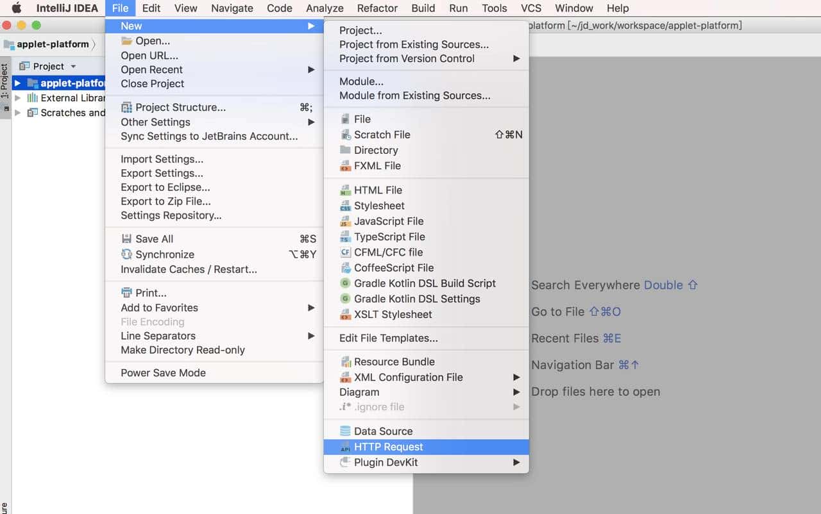Expand the Project from Version Control submenu arrow
The image size is (821, 514).
[x=516, y=59]
